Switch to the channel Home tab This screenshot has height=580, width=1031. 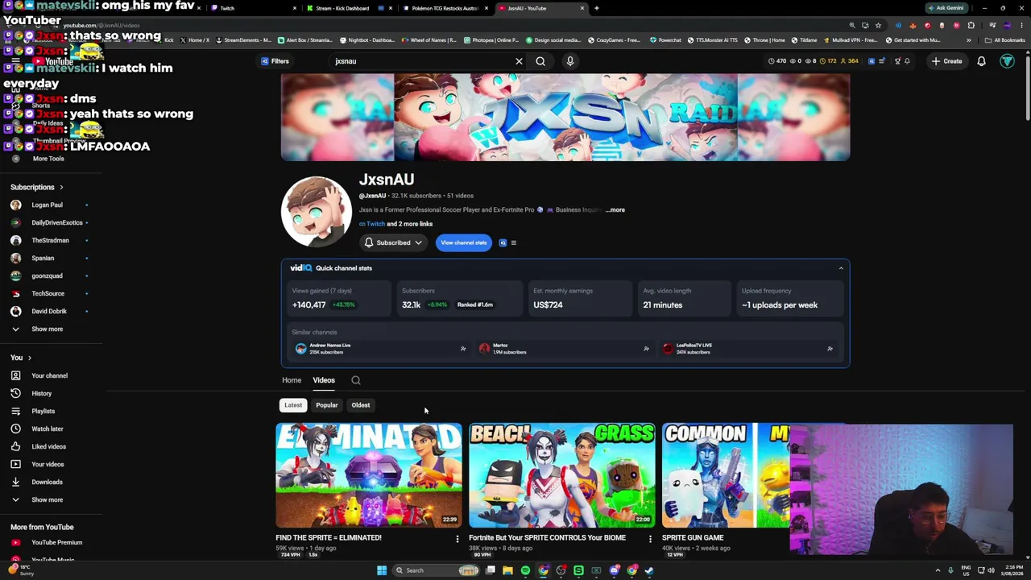[292, 380]
